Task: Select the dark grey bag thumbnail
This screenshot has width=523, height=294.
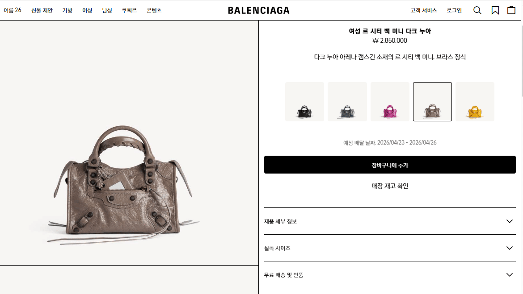Action: click(347, 102)
